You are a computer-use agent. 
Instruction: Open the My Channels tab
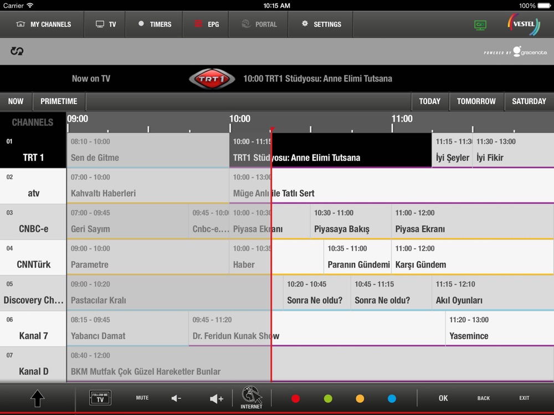tap(42, 24)
